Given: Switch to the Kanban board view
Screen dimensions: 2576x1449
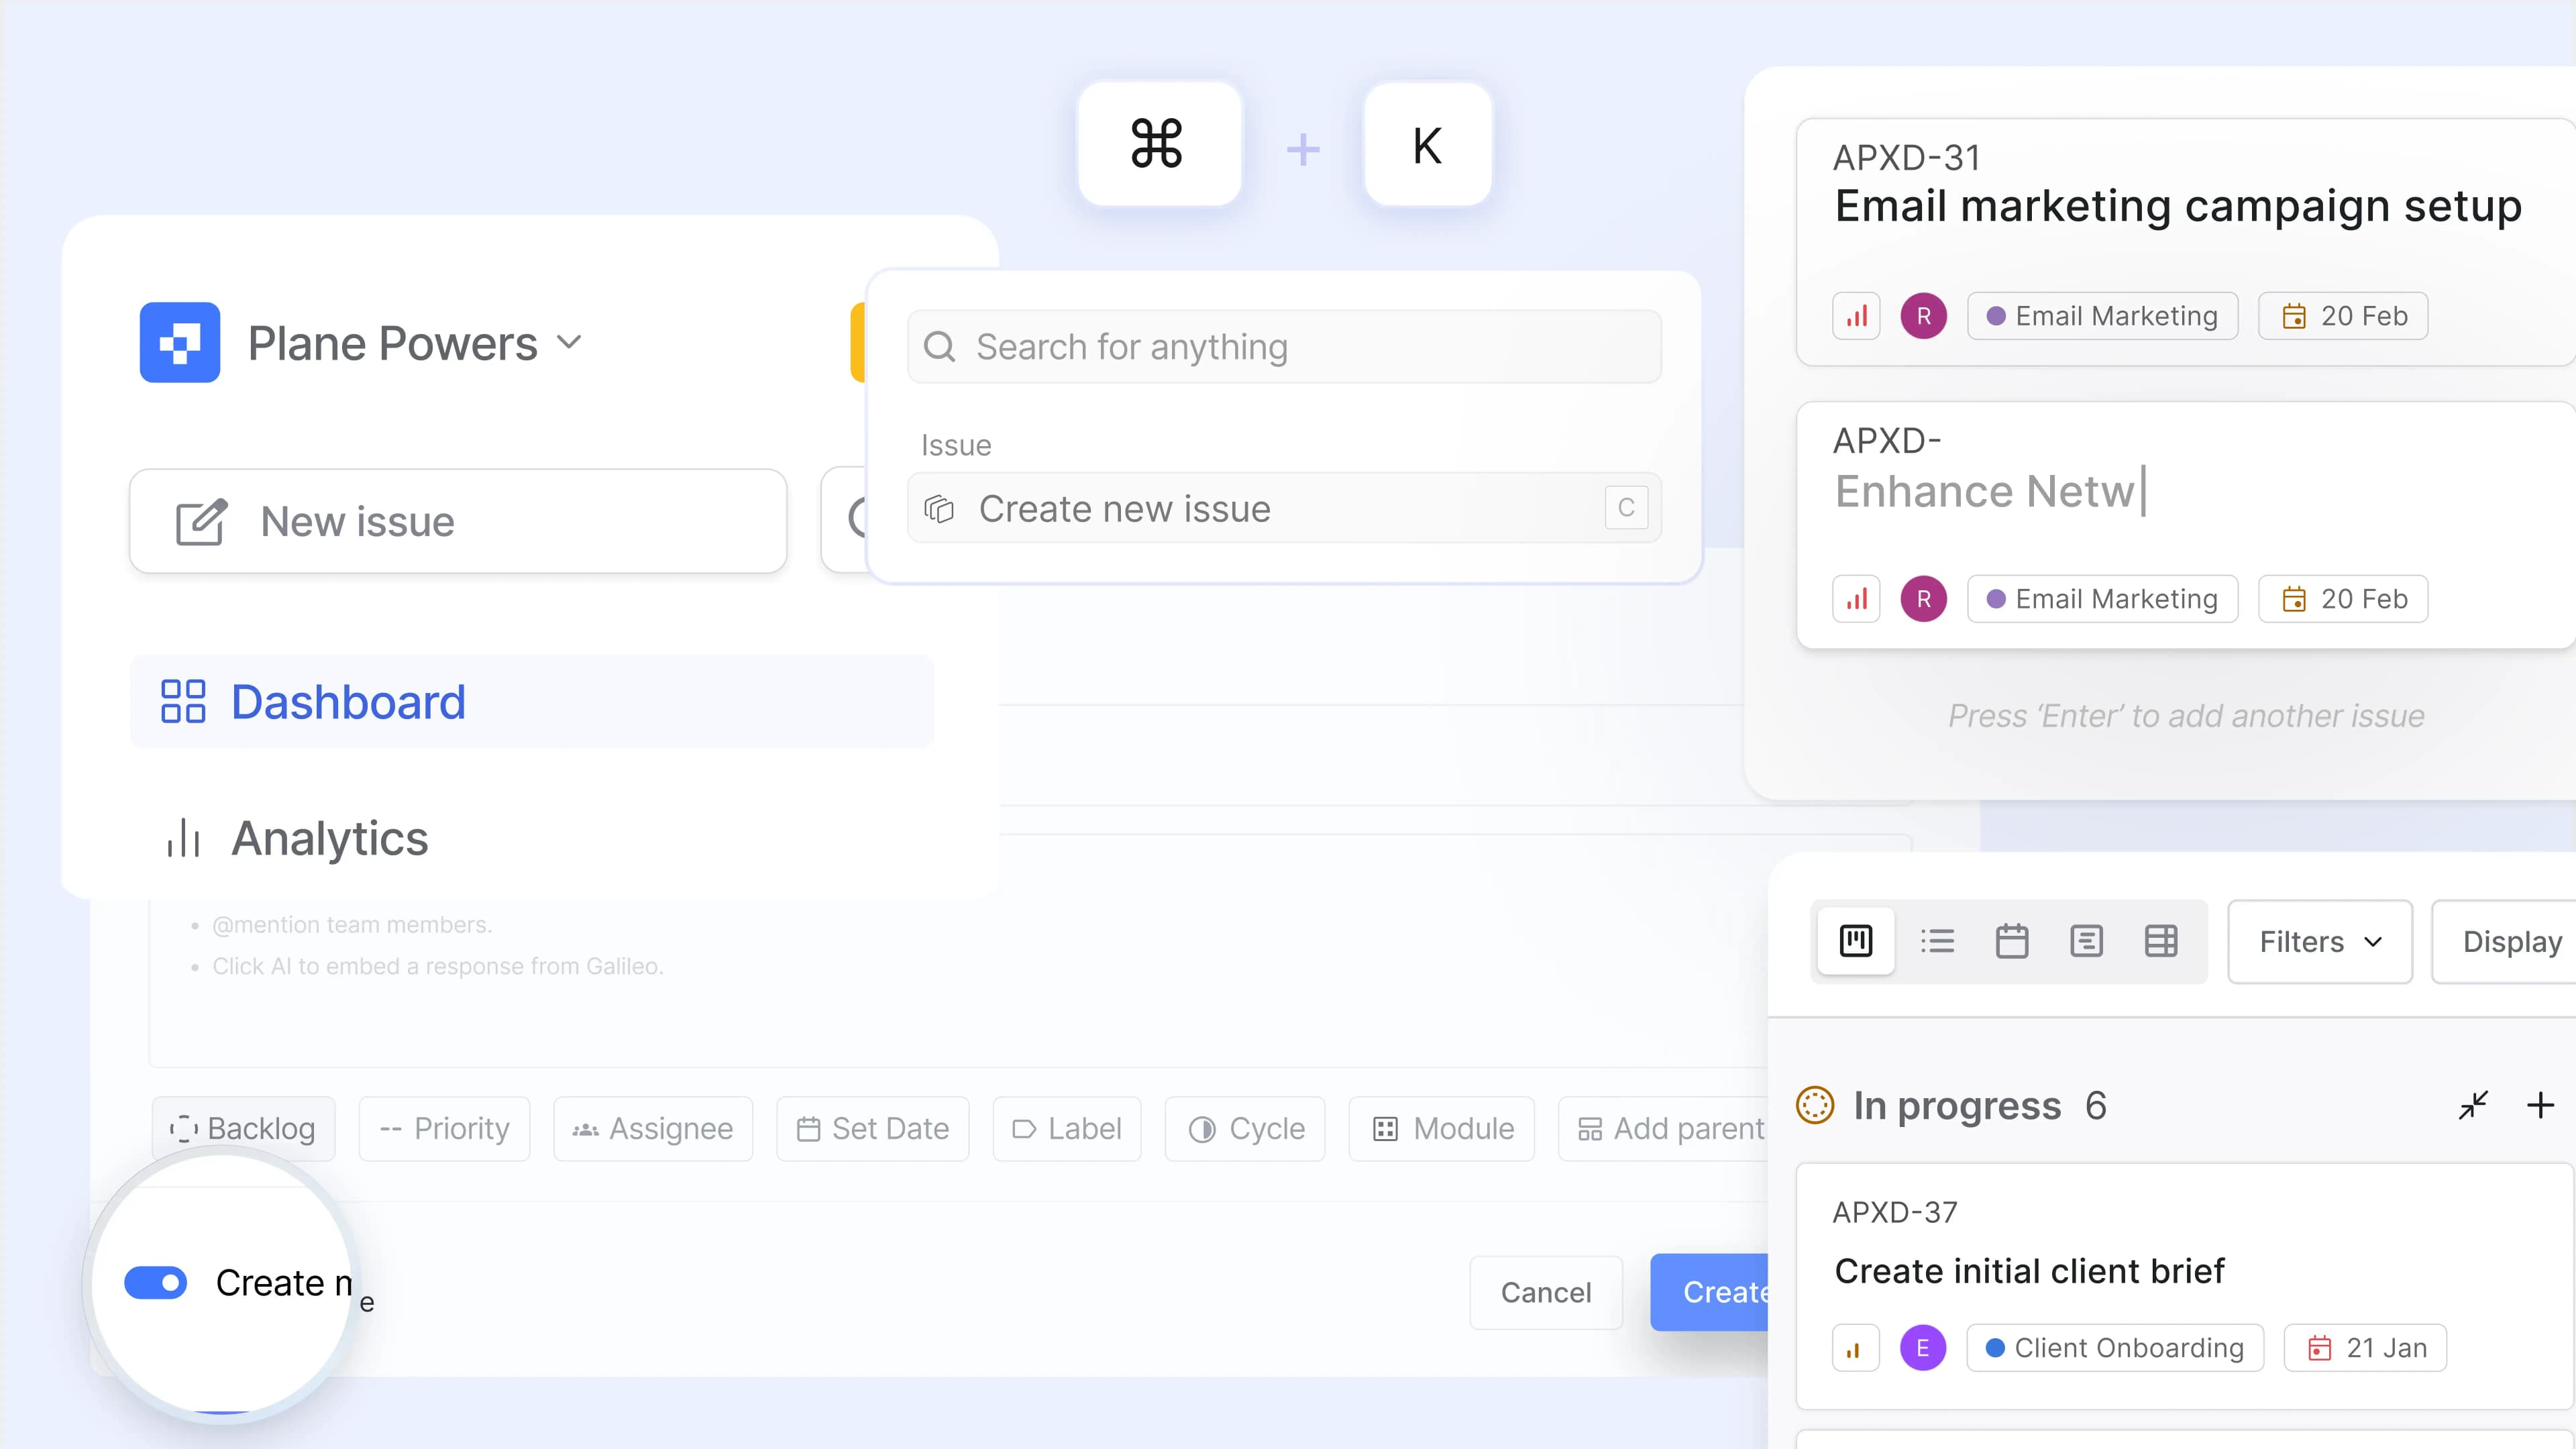Looking at the screenshot, I should click(x=1855, y=941).
